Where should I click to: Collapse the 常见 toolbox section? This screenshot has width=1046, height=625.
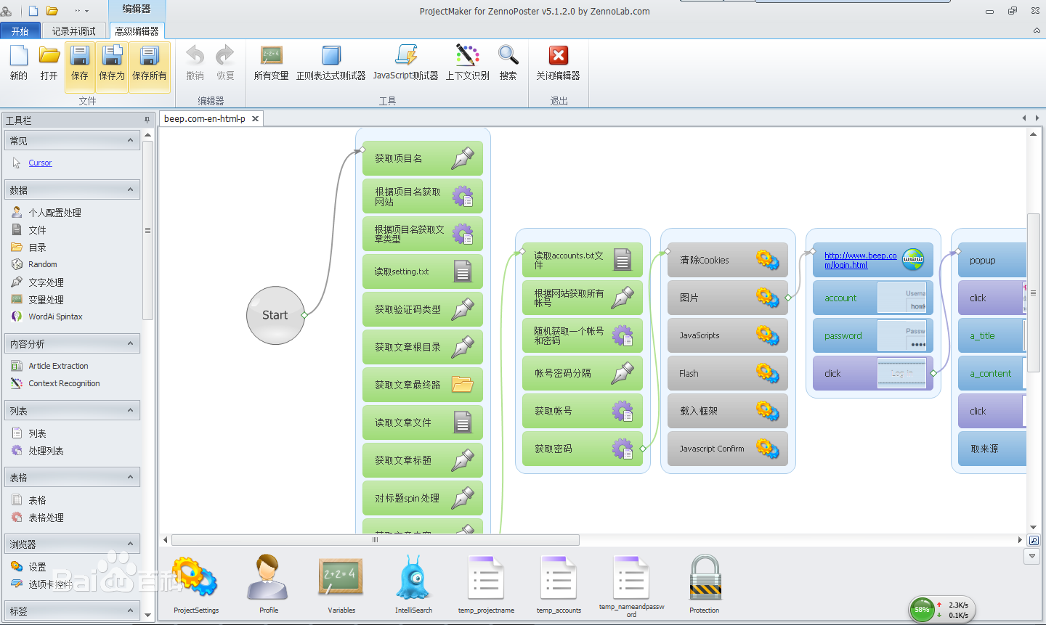(131, 140)
